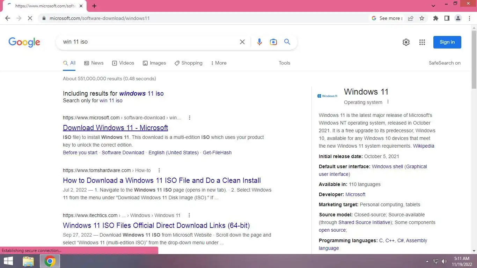Image resolution: width=477 pixels, height=268 pixels.
Task: Open the Get-FileHash sitelink
Action: (217, 152)
